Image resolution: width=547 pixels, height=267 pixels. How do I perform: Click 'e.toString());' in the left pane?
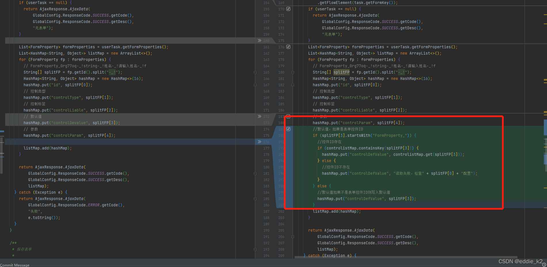(x=44, y=218)
